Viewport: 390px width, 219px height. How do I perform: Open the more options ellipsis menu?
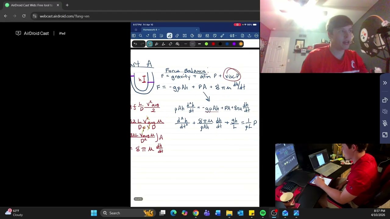[256, 36]
